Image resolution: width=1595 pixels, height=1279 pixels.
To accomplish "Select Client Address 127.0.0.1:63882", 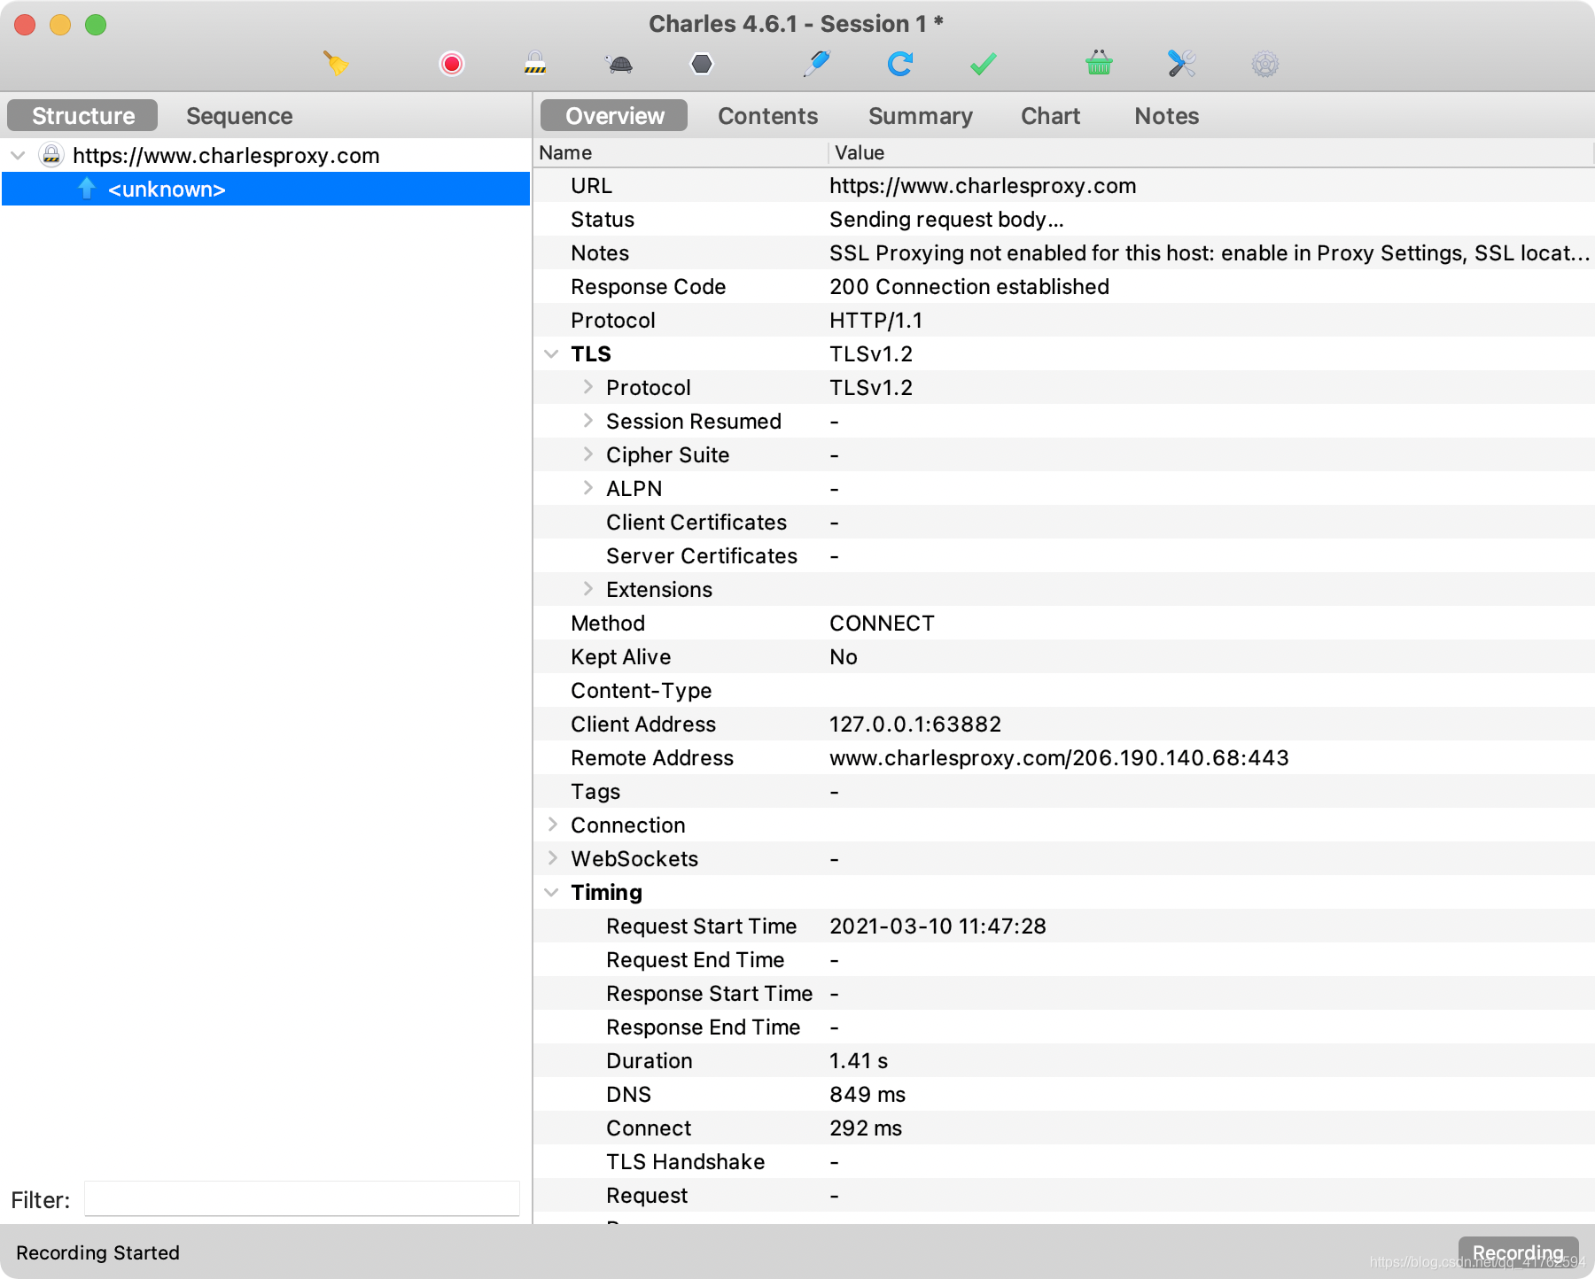I will [915, 725].
